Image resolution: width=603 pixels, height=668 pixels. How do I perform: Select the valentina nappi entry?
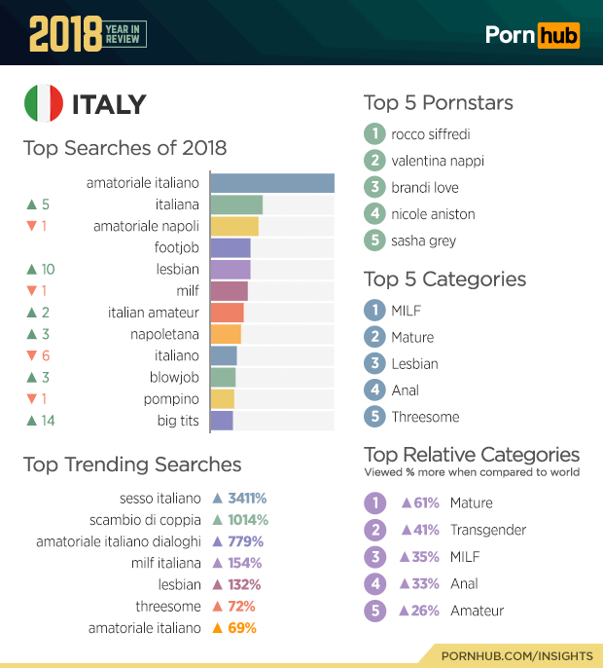pyautogui.click(x=438, y=161)
